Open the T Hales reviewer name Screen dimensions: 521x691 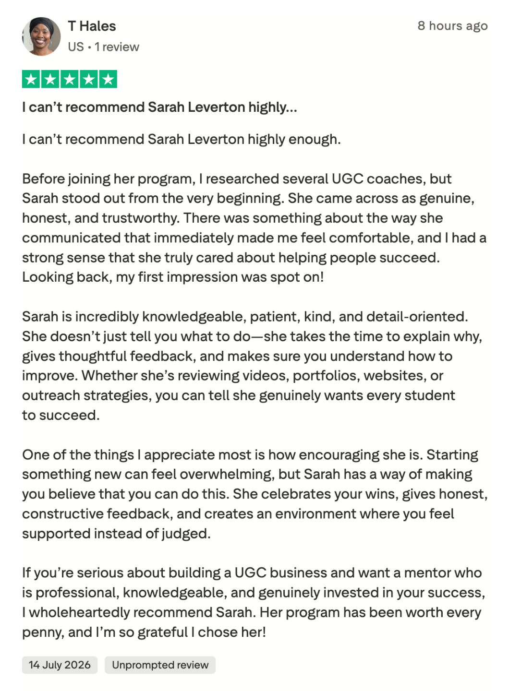tap(92, 26)
